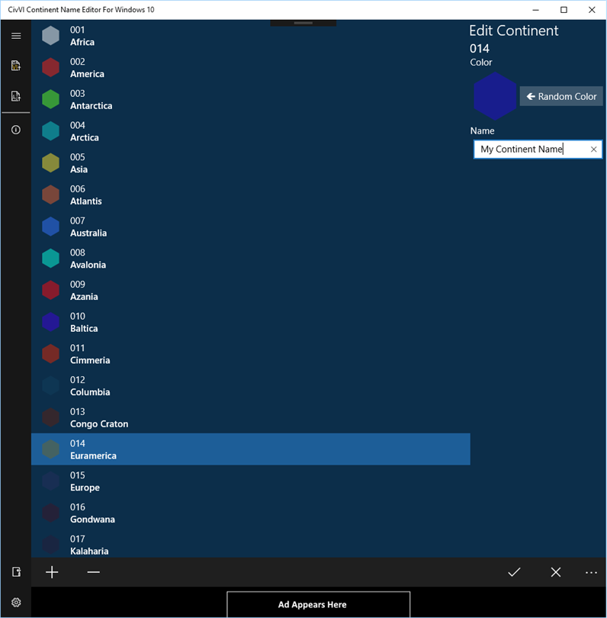The width and height of the screenshot is (607, 618).
Task: Select 016 Gondwana in the list
Action: click(x=251, y=513)
